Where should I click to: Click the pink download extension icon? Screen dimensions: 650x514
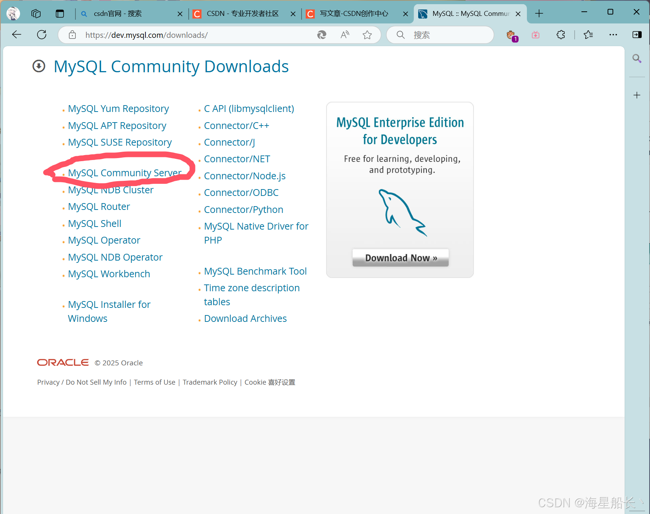(x=536, y=35)
